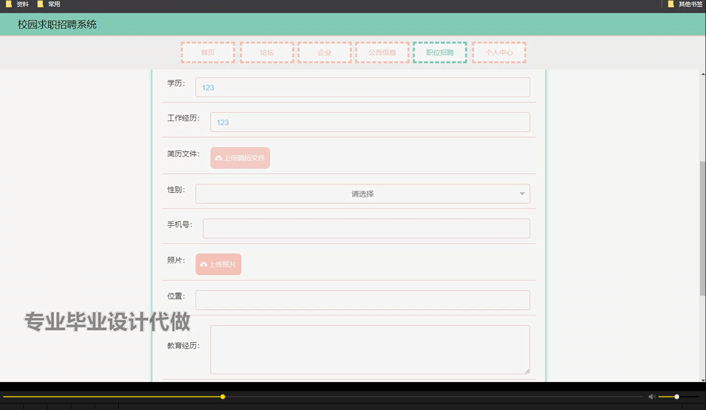706x410 pixels.
Task: Click the cloud icon on the photo upload button
Action: [x=204, y=264]
